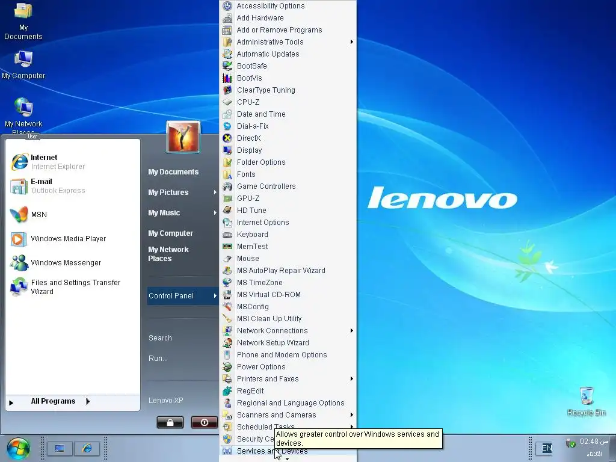The width and height of the screenshot is (616, 462).
Task: Open Internet Explorer icon in start menu
Action: (19, 161)
